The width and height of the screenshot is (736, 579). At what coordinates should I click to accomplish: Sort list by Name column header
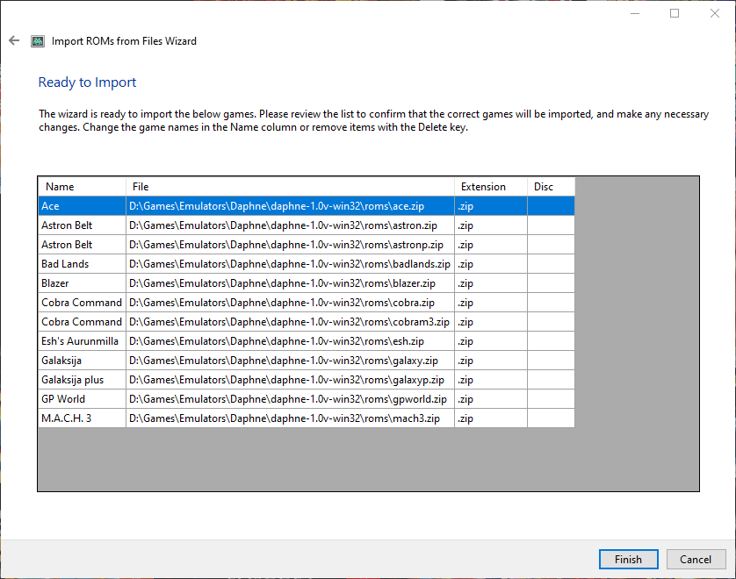[82, 187]
